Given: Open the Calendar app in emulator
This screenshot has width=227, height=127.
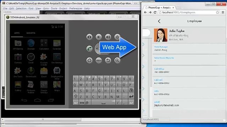Looking at the screenshot, I should coord(57,45).
